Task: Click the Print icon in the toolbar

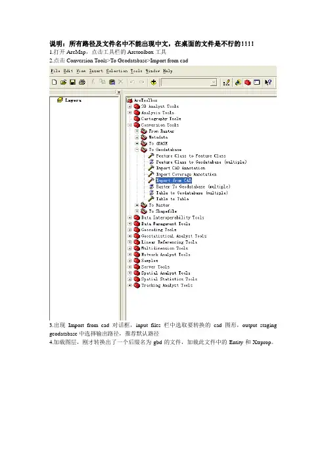Action: coord(82,82)
